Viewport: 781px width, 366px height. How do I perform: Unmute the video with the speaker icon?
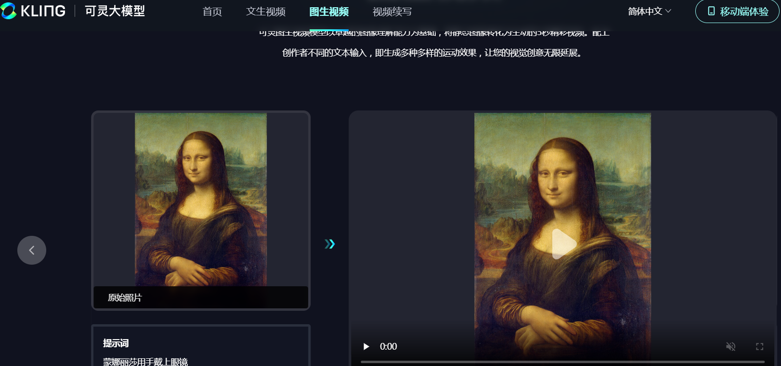point(730,346)
